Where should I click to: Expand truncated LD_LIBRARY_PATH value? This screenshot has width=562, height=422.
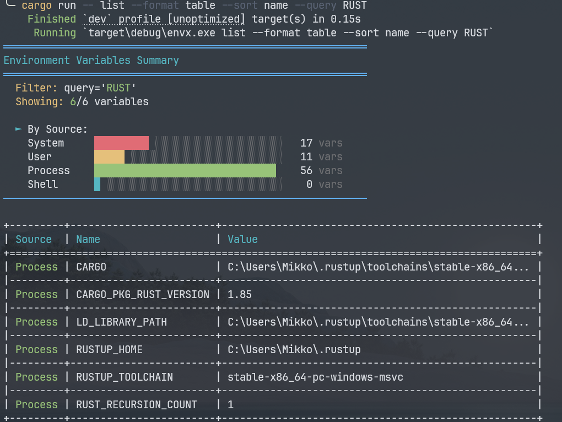pyautogui.click(x=523, y=322)
